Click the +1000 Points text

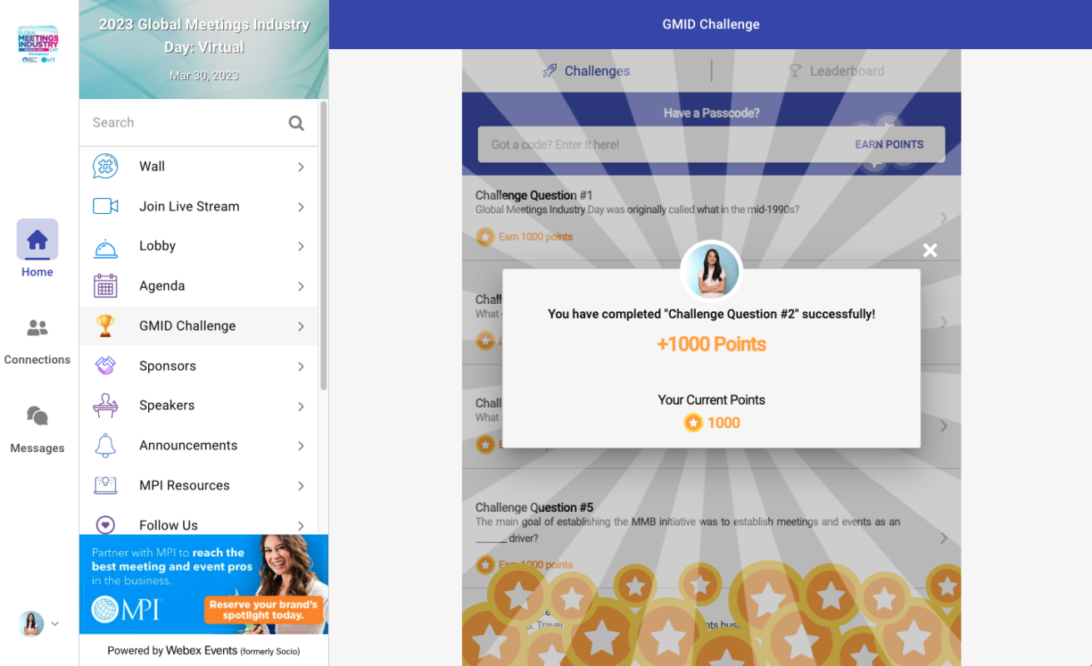[712, 345]
